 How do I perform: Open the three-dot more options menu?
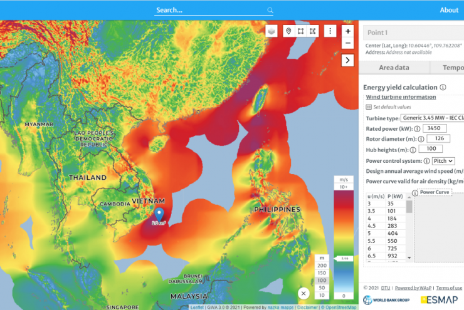click(x=330, y=31)
